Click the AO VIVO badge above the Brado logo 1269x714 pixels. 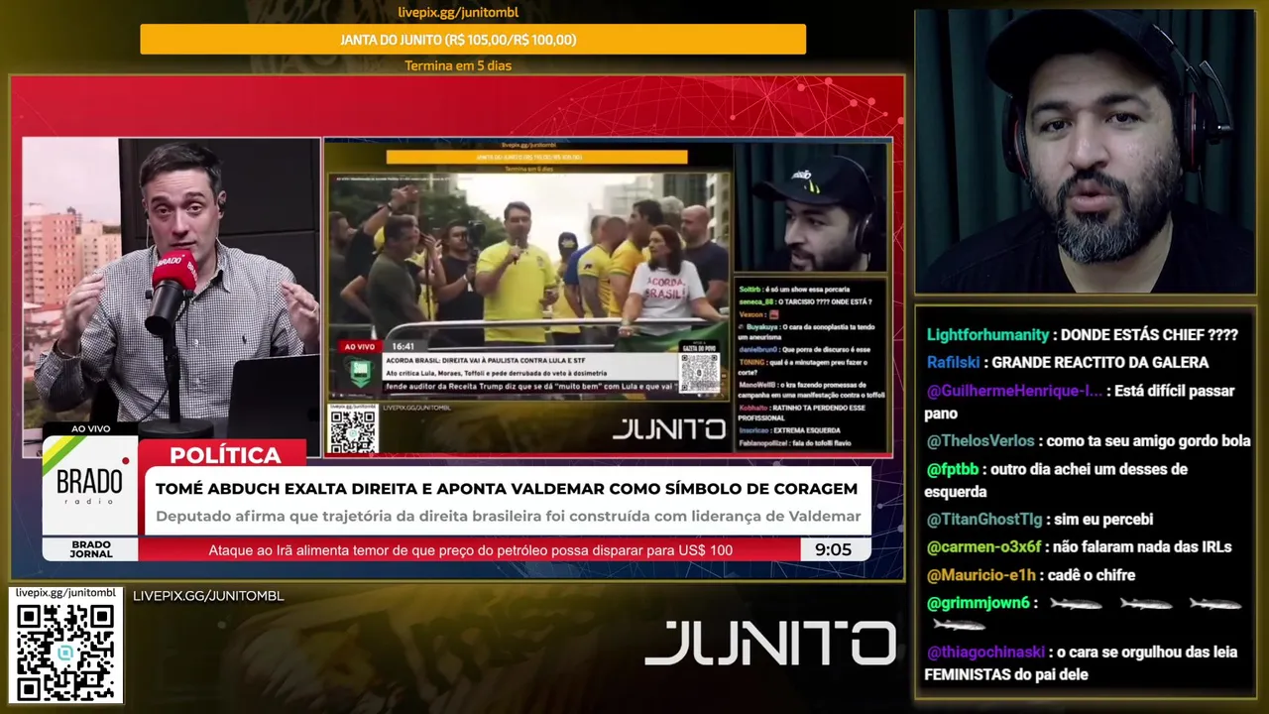pyautogui.click(x=90, y=428)
